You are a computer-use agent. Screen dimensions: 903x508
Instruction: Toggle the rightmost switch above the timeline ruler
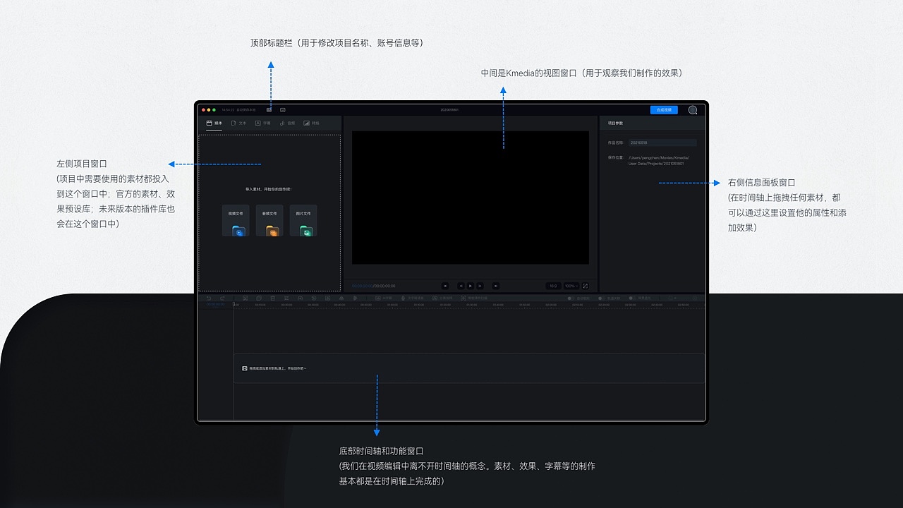tap(631, 298)
